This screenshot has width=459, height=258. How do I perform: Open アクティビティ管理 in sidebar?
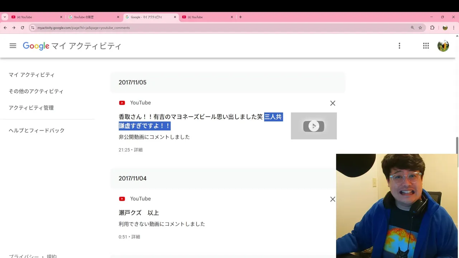[x=31, y=108]
